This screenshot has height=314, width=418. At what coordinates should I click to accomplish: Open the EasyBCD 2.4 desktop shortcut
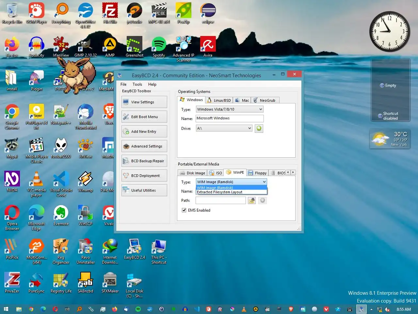[135, 249]
